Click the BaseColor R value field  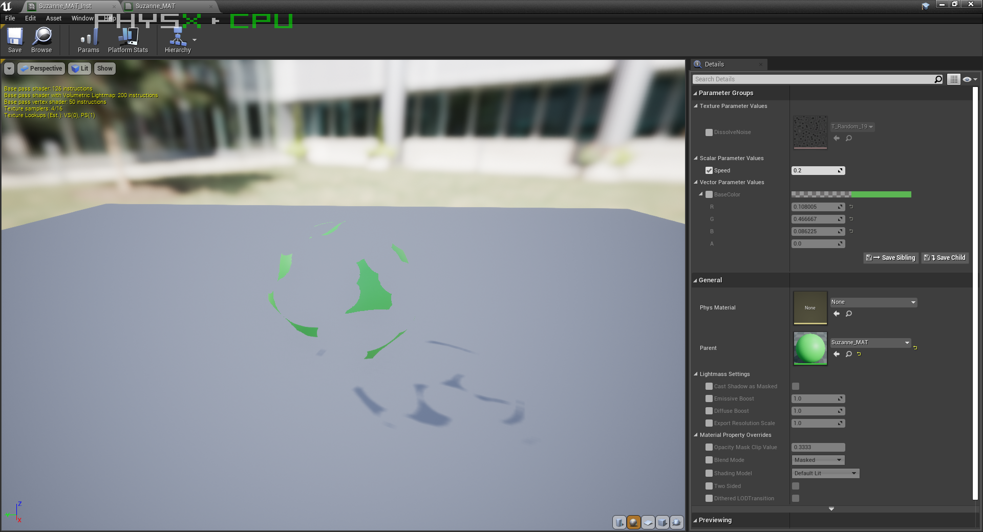818,207
